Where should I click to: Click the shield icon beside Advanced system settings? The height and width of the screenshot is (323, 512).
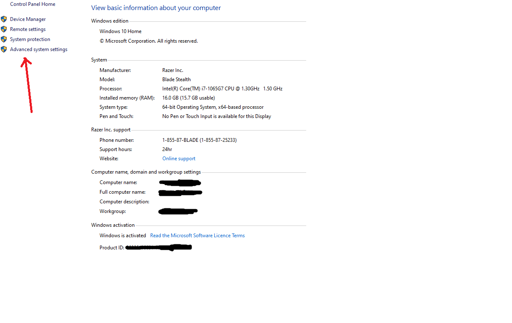click(4, 49)
